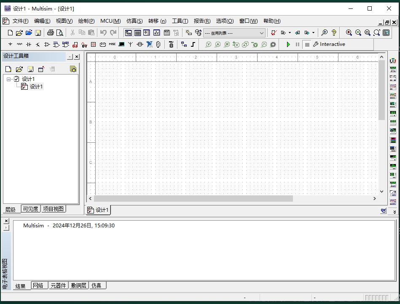Add the oscilloscope instrument
The image size is (400, 304).
pos(393,87)
